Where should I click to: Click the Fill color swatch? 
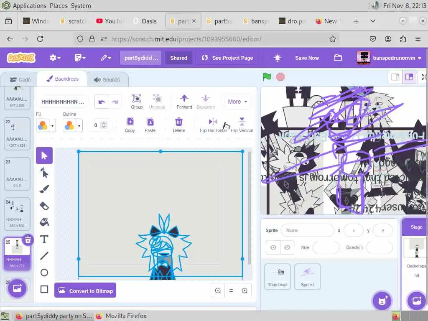(x=43, y=125)
